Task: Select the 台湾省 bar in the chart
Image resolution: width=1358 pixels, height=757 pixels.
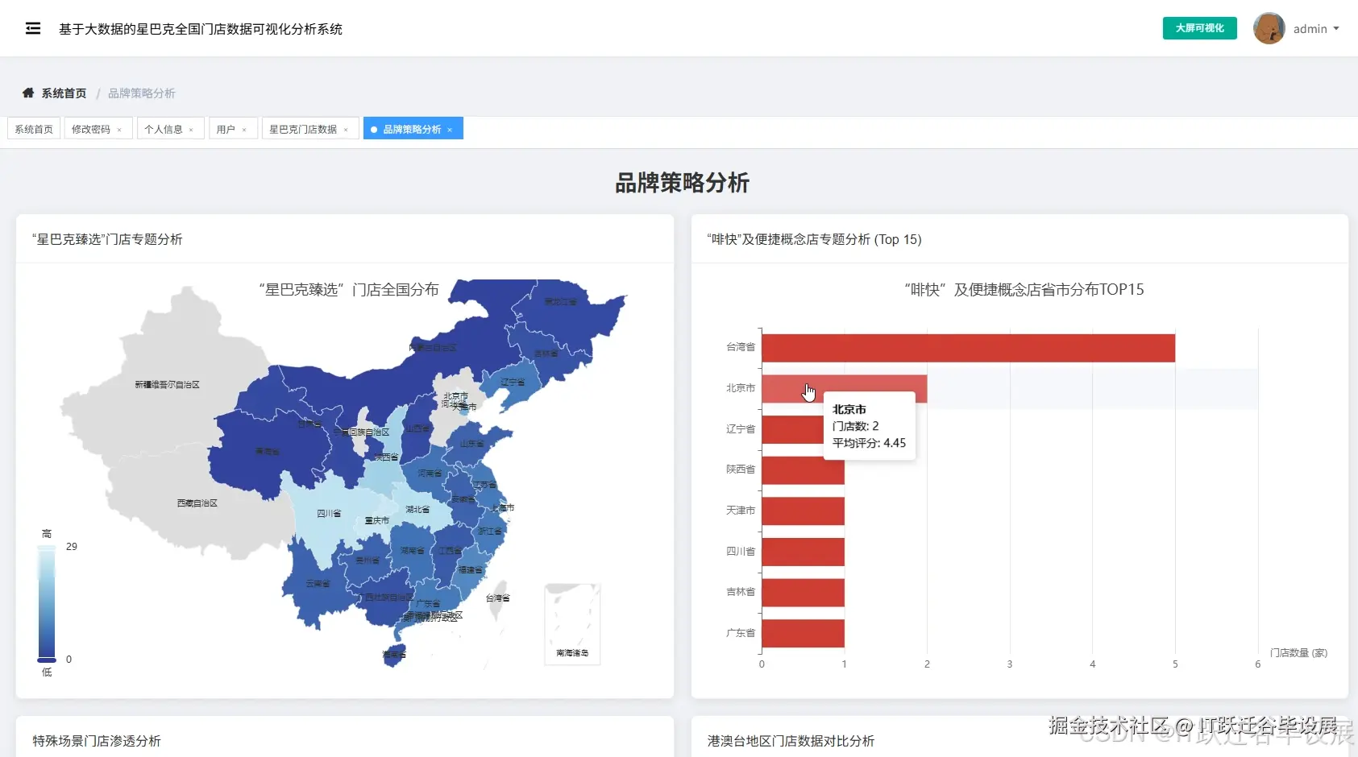Action: pos(967,347)
